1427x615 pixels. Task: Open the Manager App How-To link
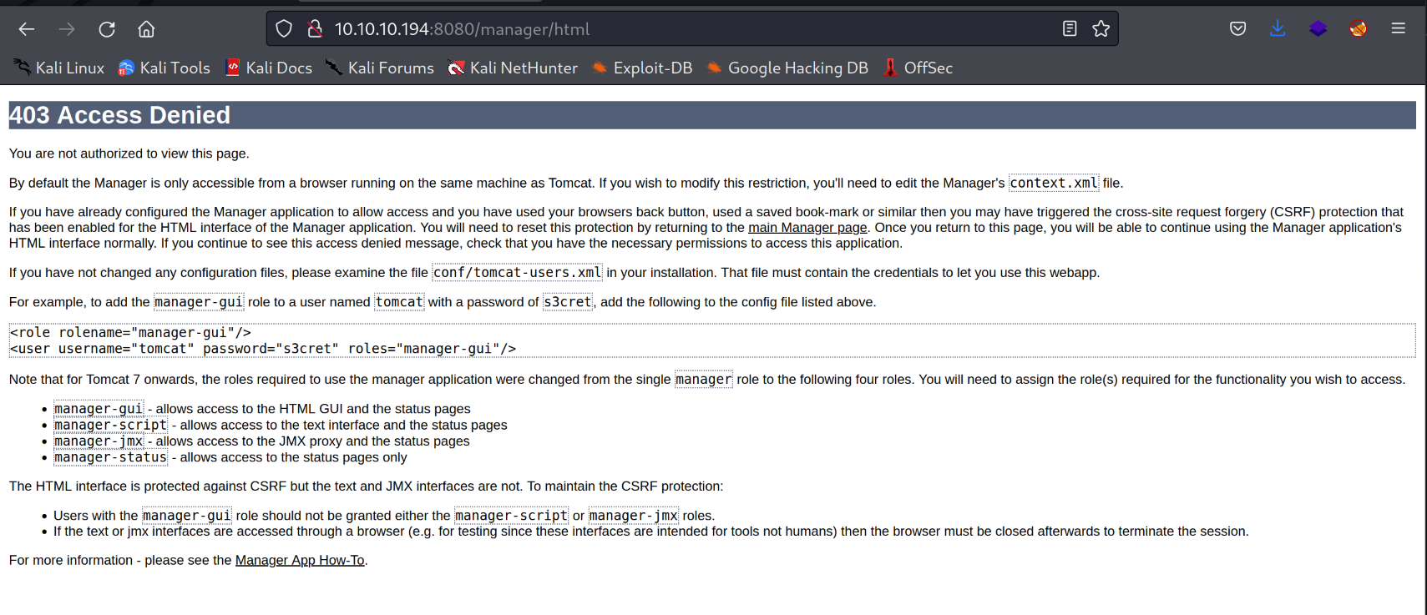[300, 561]
